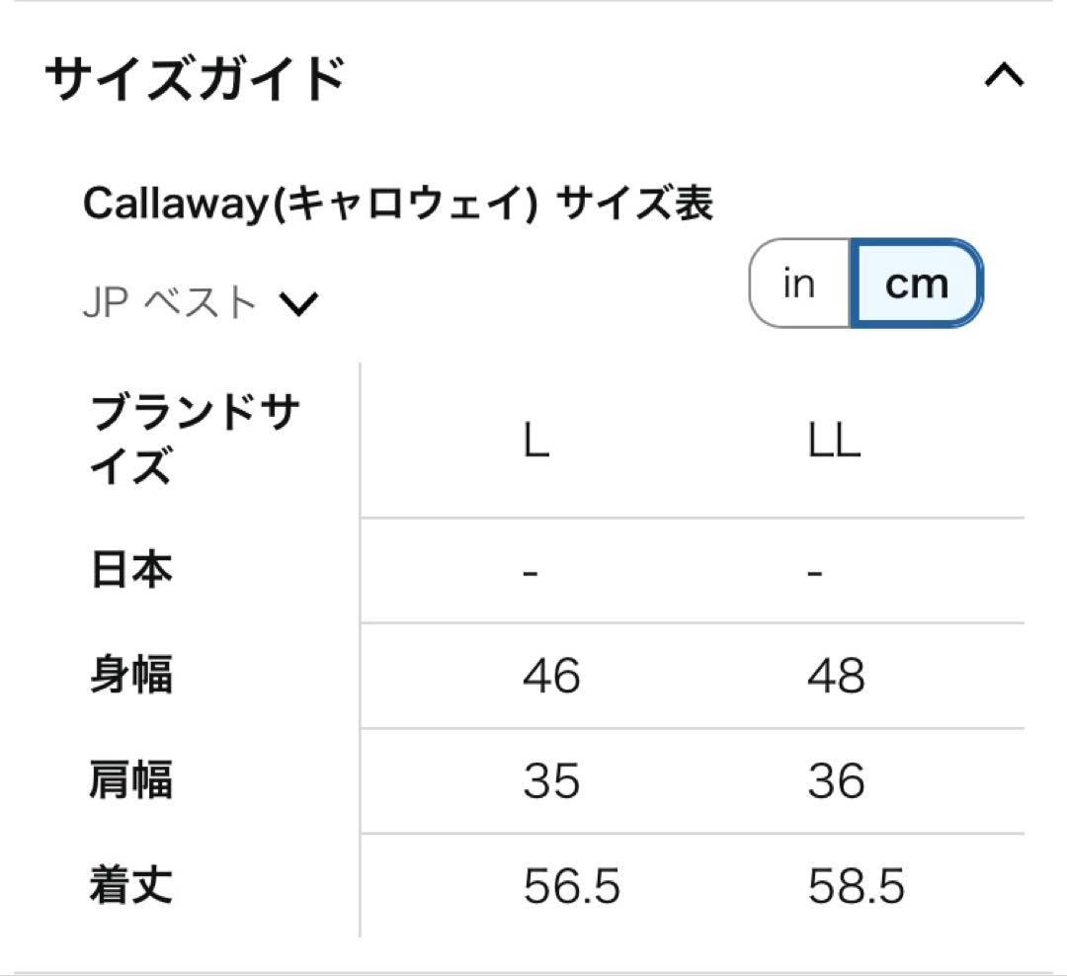
Task: Click the 48 body width value
Action: coord(836,677)
